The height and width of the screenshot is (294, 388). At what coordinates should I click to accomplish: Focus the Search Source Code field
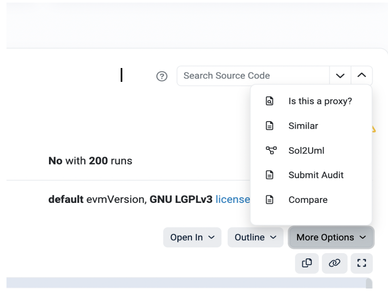pyautogui.click(x=253, y=76)
